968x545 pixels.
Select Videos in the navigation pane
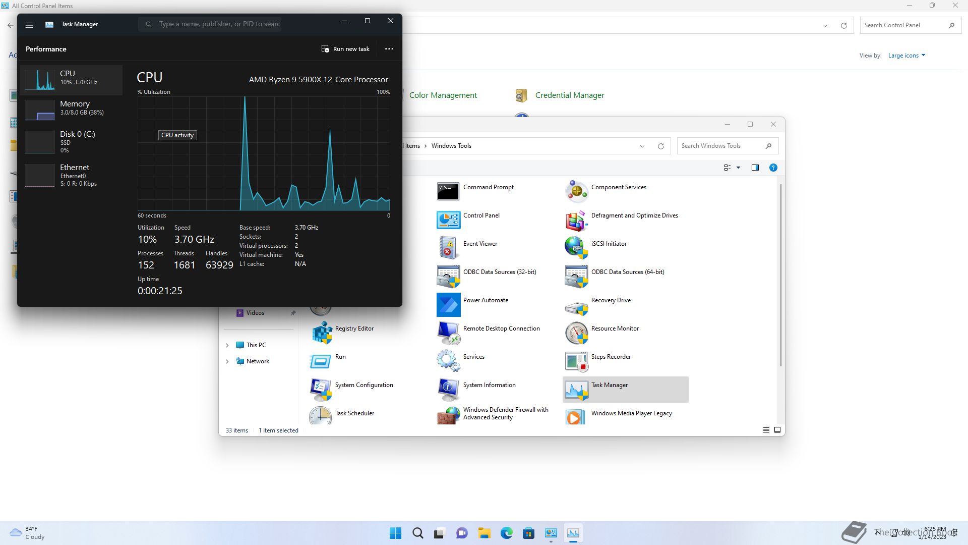(x=255, y=313)
